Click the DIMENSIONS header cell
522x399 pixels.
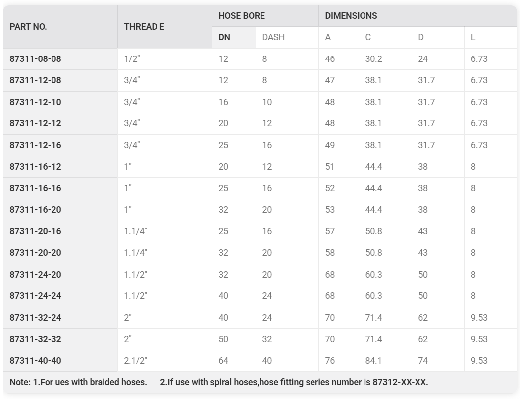[418, 16]
